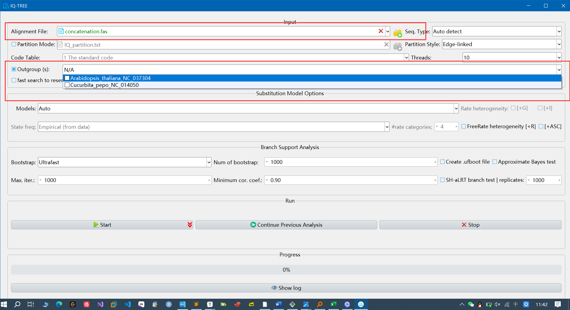The image size is (570, 310).
Task: Click the Show log button
Action: tap(286, 288)
